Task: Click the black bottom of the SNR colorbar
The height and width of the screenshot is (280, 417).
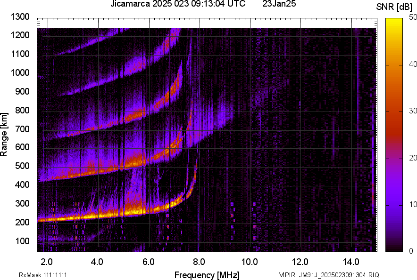Action: tap(393, 248)
